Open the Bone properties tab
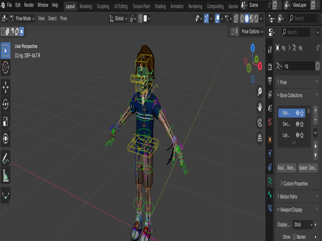The height and width of the screenshot is (241, 322). point(270,194)
